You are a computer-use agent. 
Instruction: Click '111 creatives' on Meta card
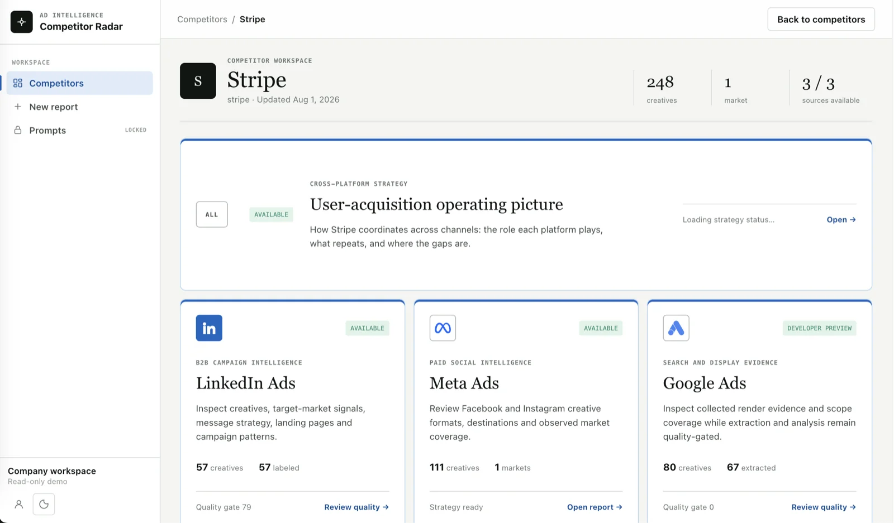point(454,468)
